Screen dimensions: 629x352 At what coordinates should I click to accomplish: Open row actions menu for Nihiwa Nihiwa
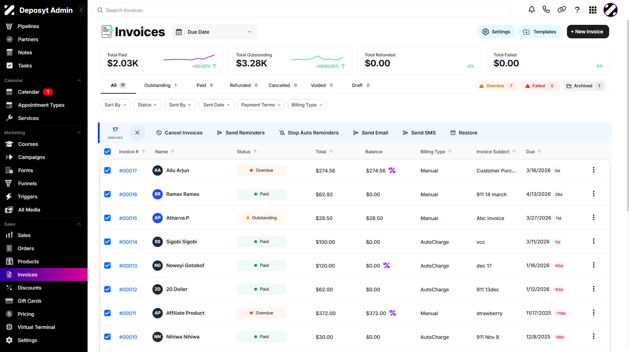pyautogui.click(x=594, y=336)
